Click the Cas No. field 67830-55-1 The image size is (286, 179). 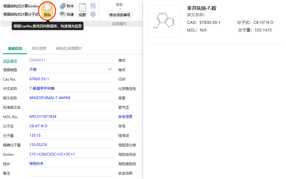tap(71, 79)
